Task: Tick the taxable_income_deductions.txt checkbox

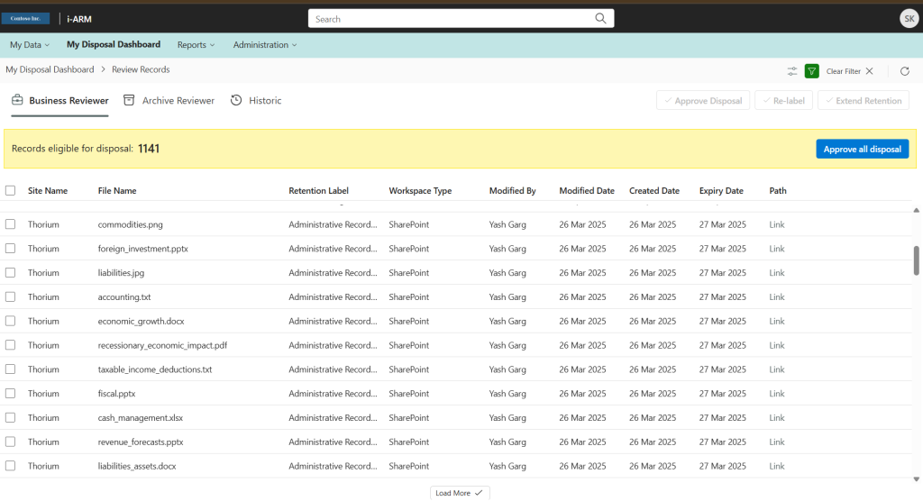Action: pyautogui.click(x=10, y=369)
